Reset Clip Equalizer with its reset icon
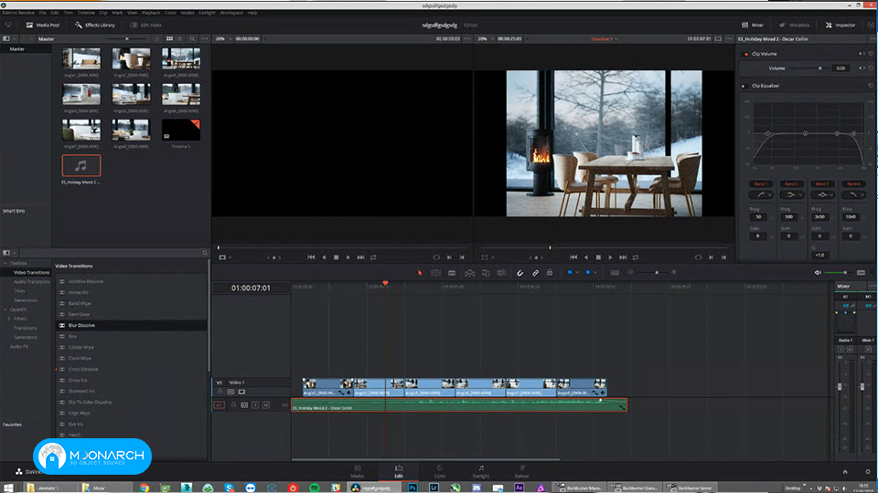 [871, 86]
